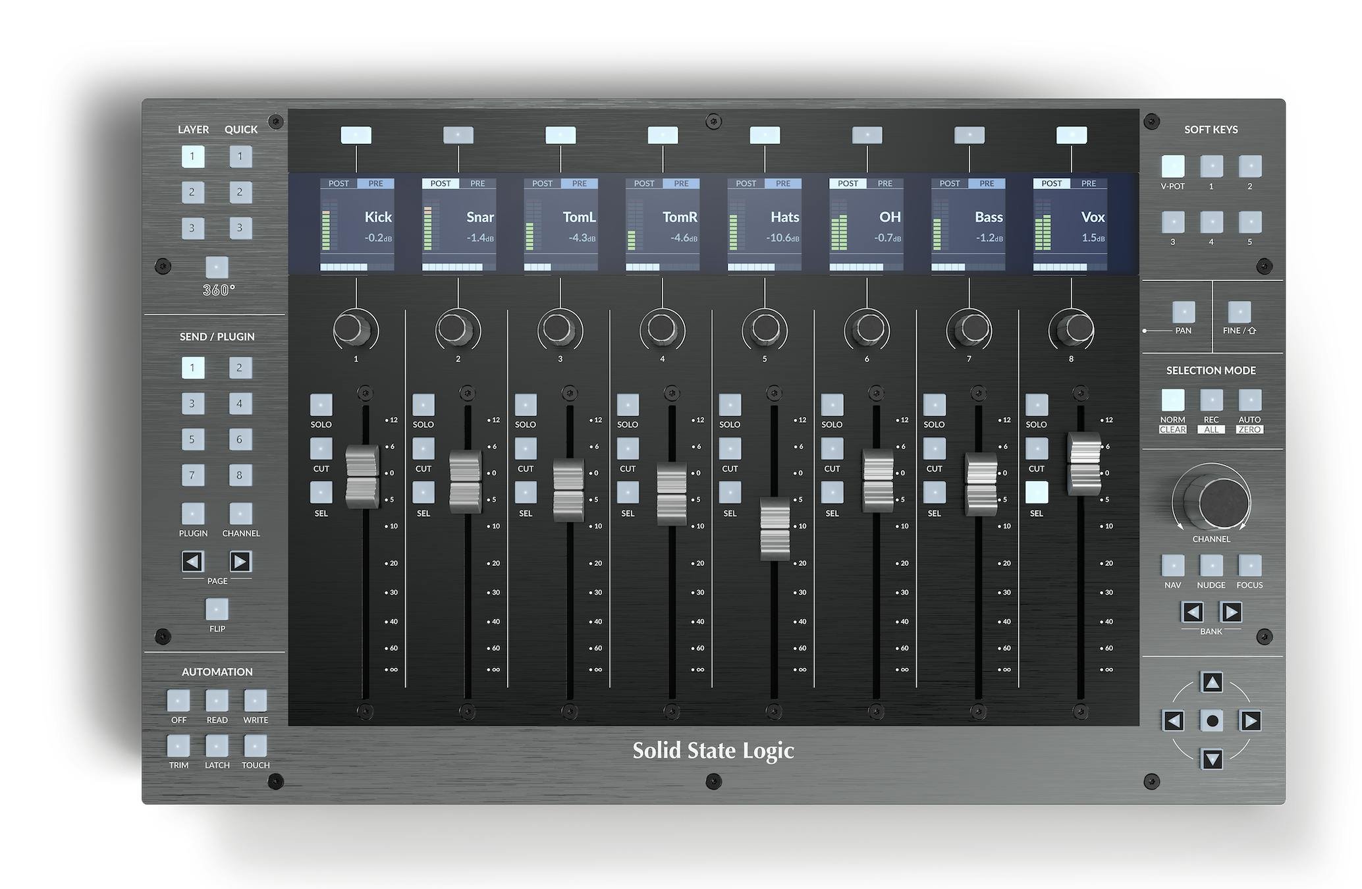Click the center dot cursor key
This screenshot has height=889, width=1362.
(x=1212, y=721)
